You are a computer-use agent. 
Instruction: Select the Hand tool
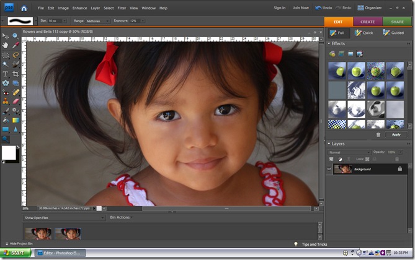6,45
